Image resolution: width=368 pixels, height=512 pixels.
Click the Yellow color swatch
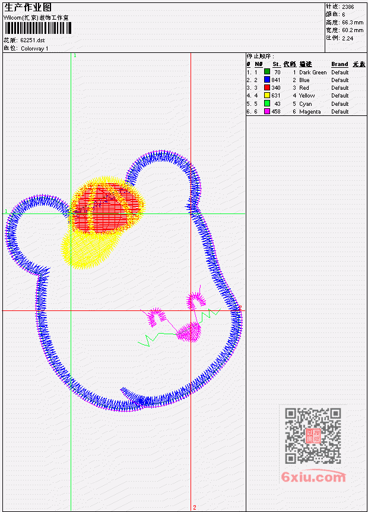[267, 95]
